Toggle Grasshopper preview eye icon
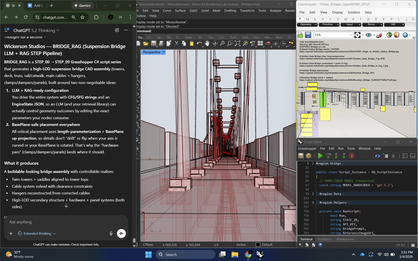This screenshot has width=418, height=261. [x=368, y=35]
